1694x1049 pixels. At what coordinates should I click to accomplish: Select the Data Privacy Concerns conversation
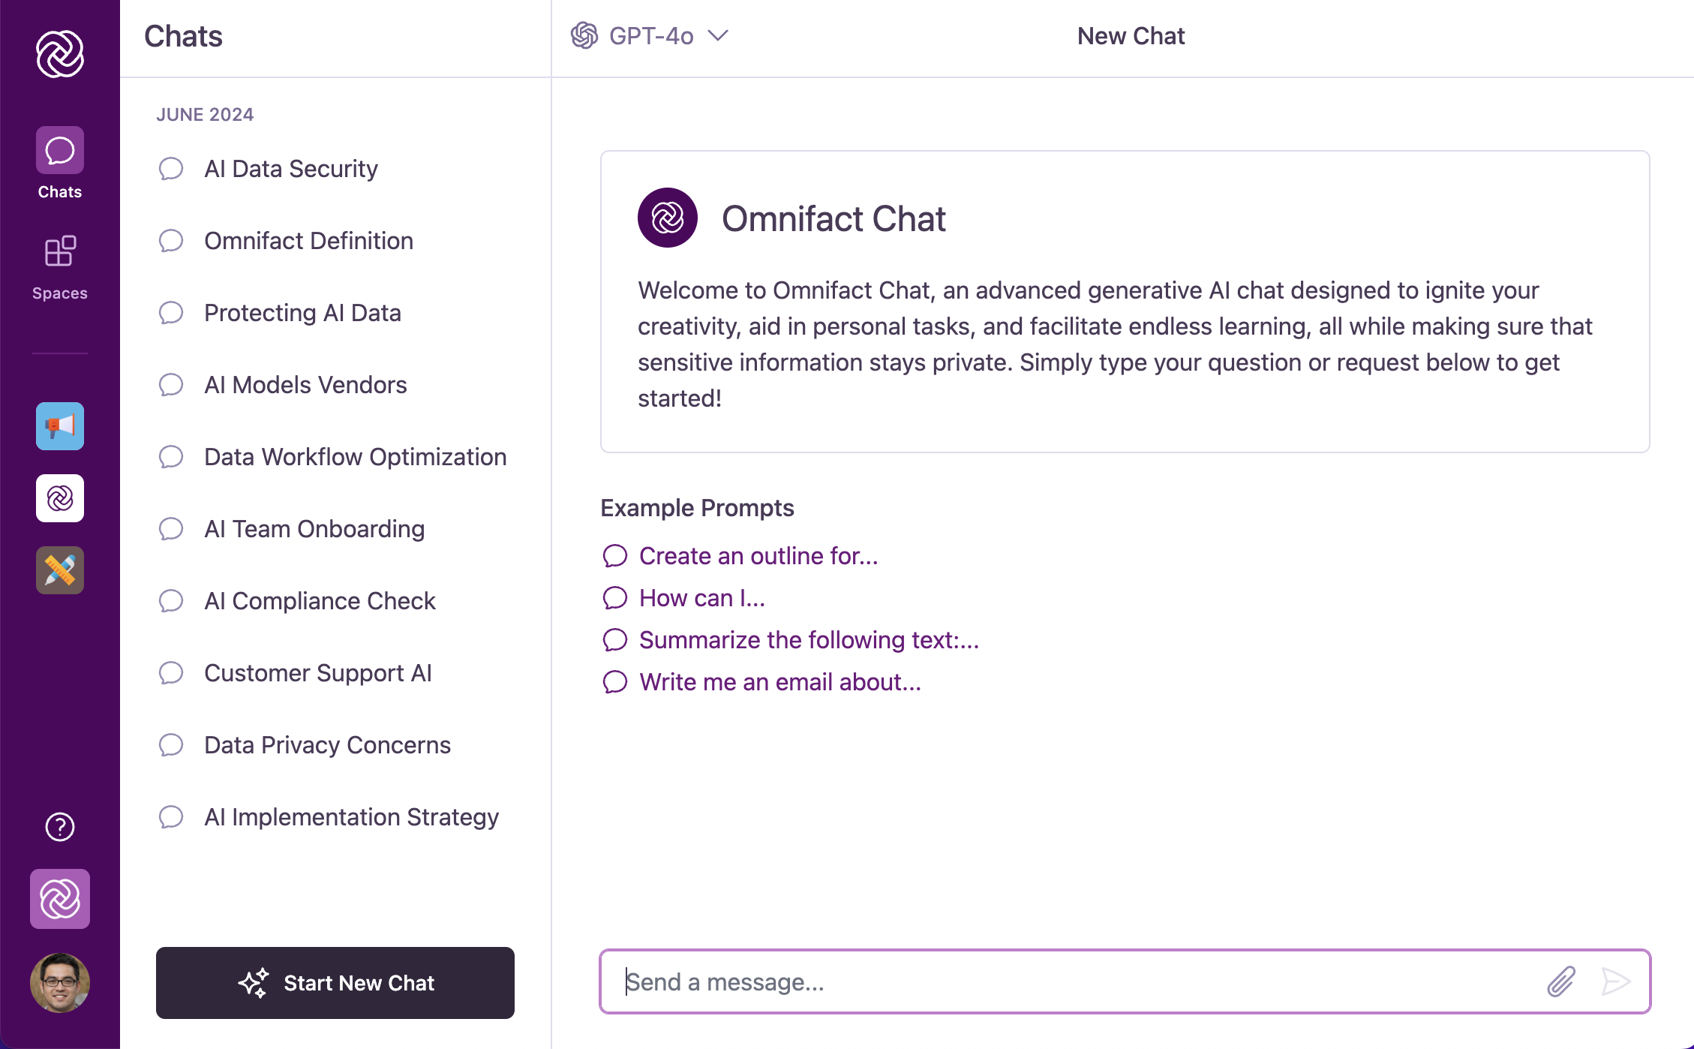(x=327, y=745)
